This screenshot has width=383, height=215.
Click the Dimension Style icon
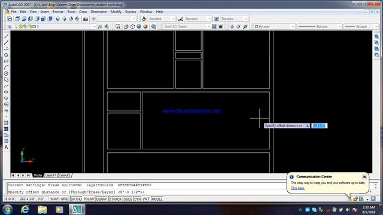tap(181, 19)
